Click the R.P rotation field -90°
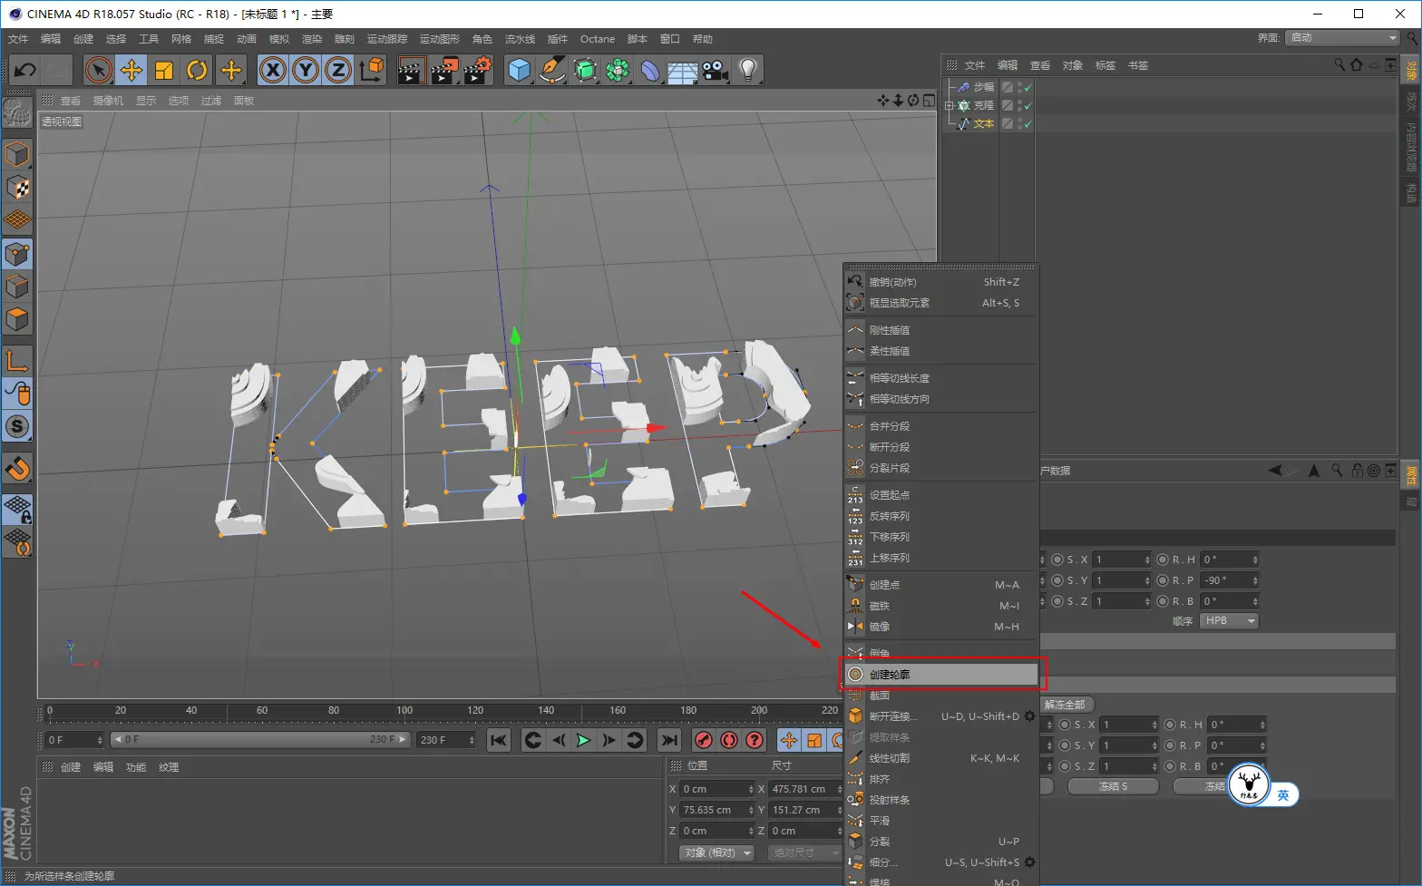The height and width of the screenshot is (886, 1422). (x=1231, y=580)
